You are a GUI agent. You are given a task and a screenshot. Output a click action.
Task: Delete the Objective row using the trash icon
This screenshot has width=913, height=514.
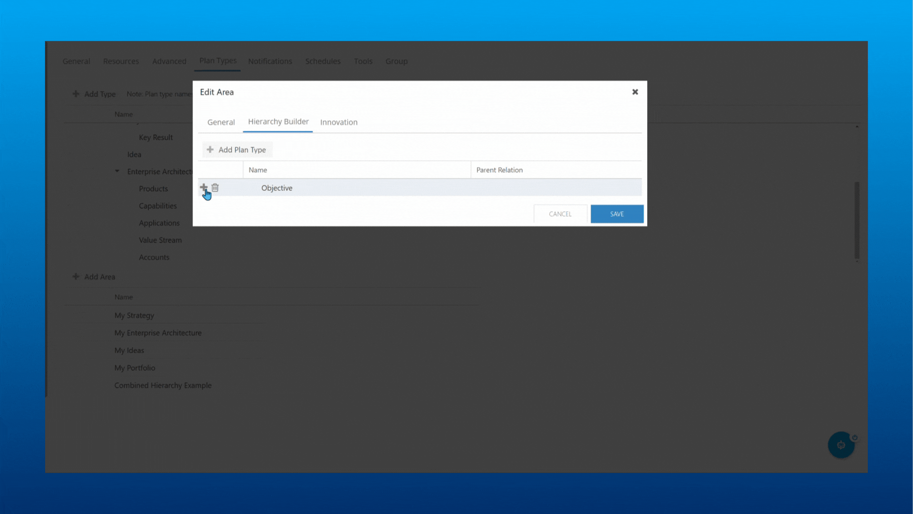pos(215,188)
